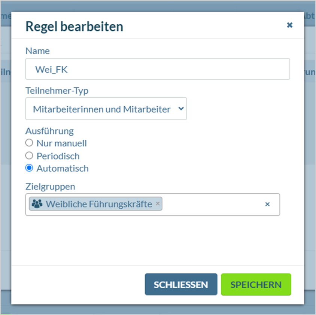Click the people group icon in the tag
The image size is (316, 315).
(x=37, y=204)
